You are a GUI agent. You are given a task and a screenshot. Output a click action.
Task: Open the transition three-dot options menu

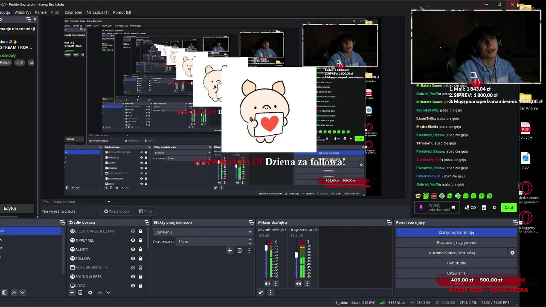pyautogui.click(x=249, y=250)
